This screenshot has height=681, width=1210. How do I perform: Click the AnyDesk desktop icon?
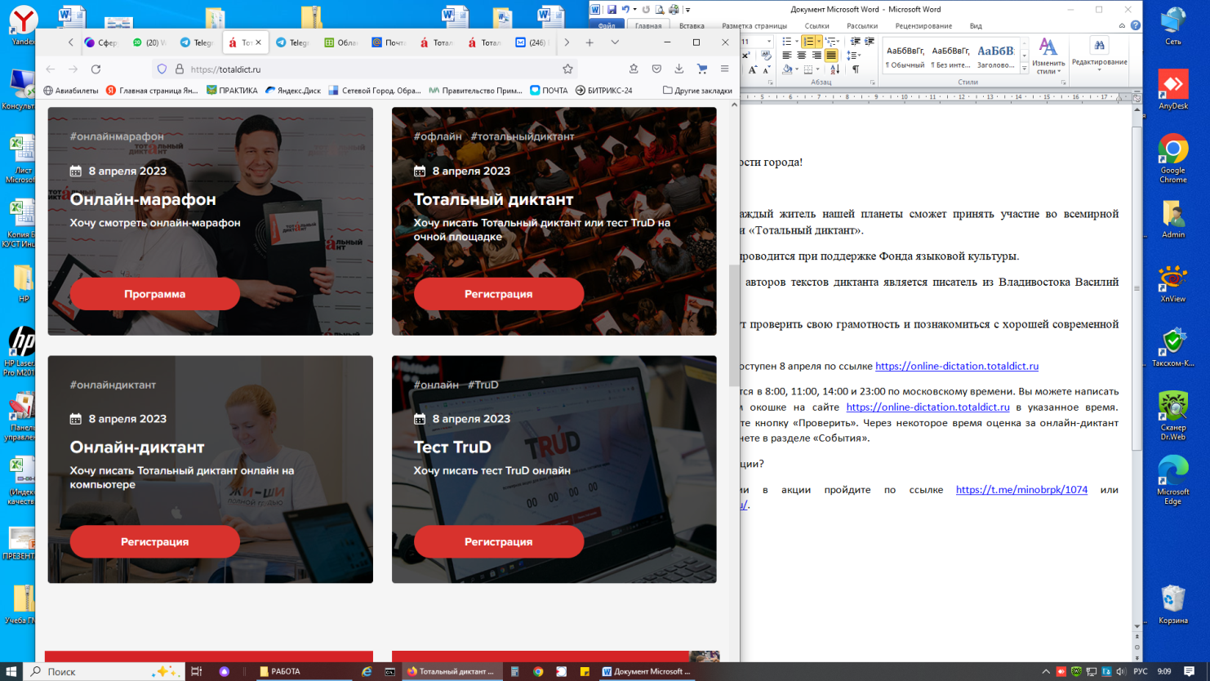(x=1173, y=90)
